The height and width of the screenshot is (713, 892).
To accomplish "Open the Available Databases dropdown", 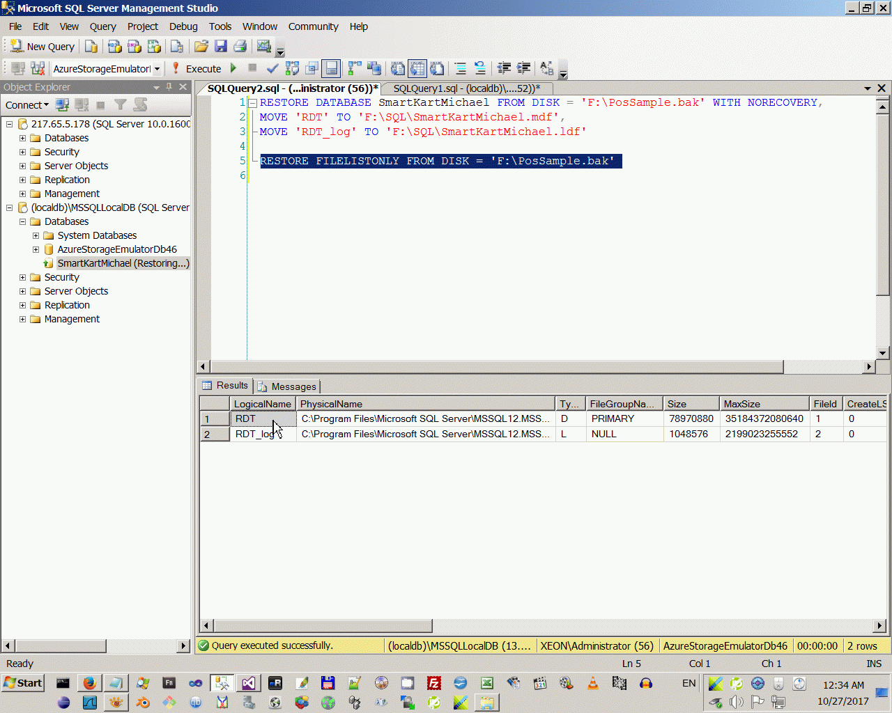I will pos(157,69).
